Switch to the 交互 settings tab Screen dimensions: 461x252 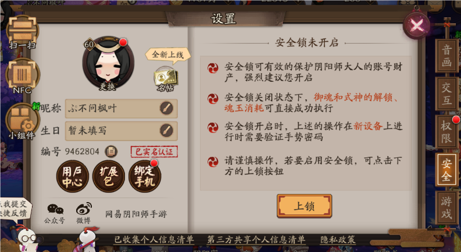446,93
